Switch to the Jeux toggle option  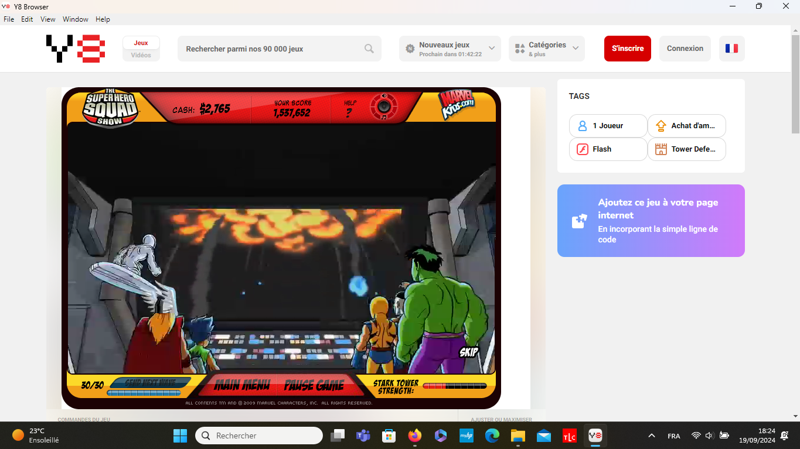coord(141,43)
